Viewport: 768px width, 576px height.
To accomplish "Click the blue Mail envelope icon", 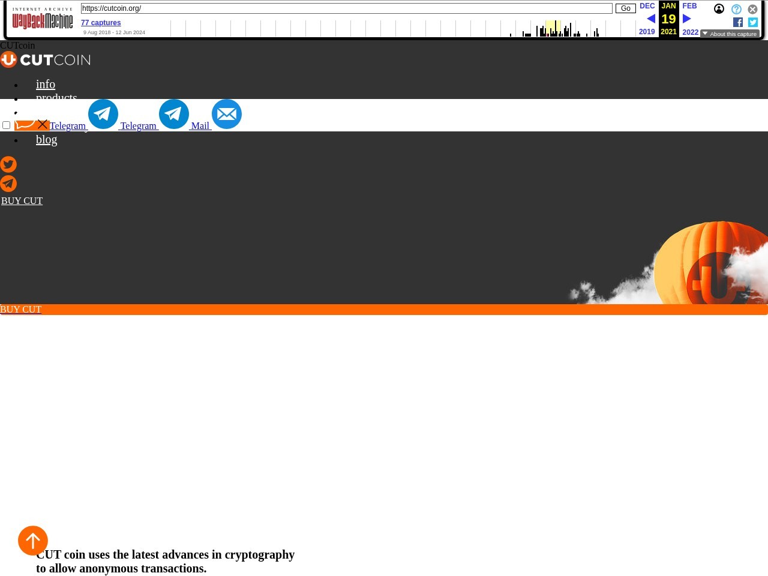I will 227,114.
